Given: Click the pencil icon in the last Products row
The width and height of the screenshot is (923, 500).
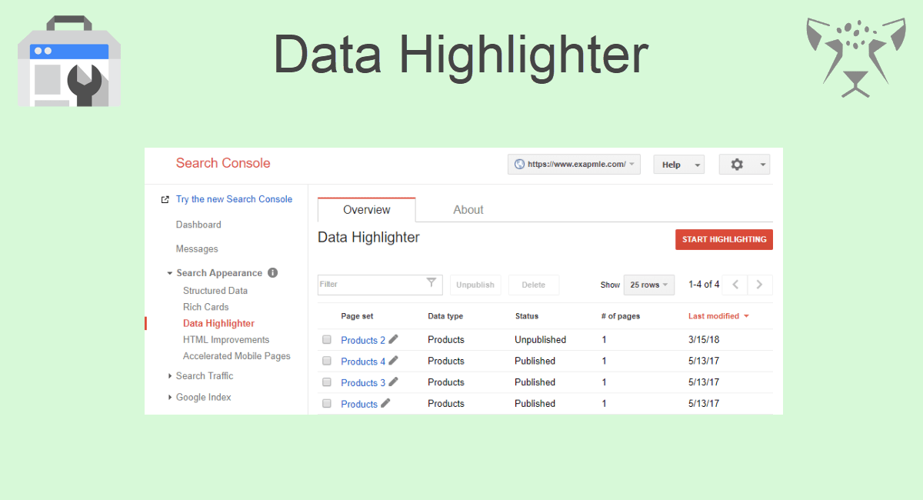Looking at the screenshot, I should (386, 403).
